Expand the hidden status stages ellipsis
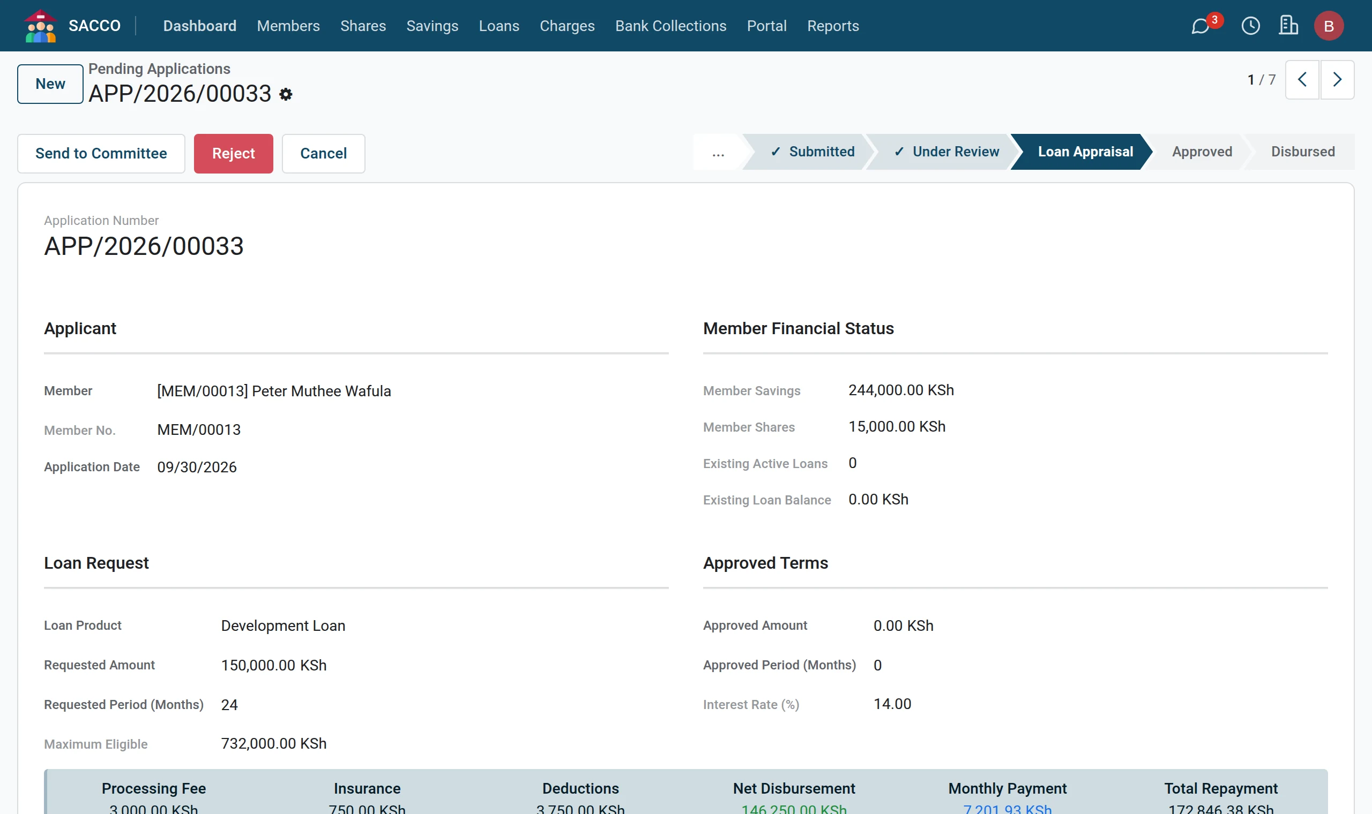This screenshot has width=1372, height=814. (x=718, y=152)
